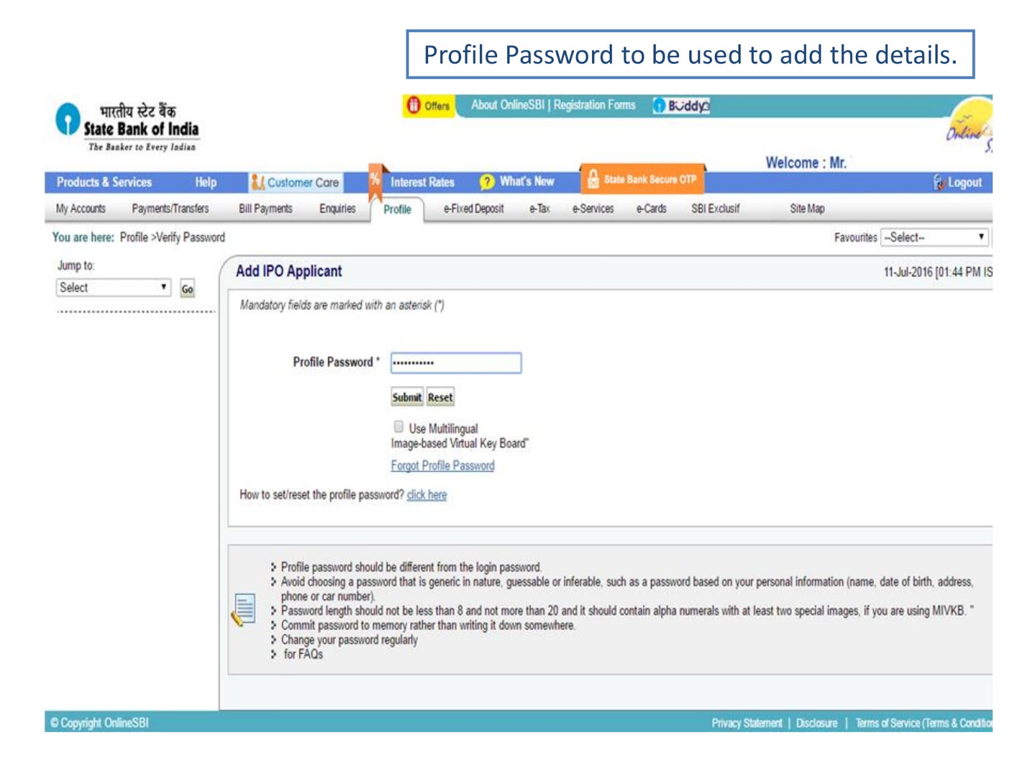Screen dimensions: 1025x769
Task: Open the Disclosure footer link
Action: click(817, 723)
